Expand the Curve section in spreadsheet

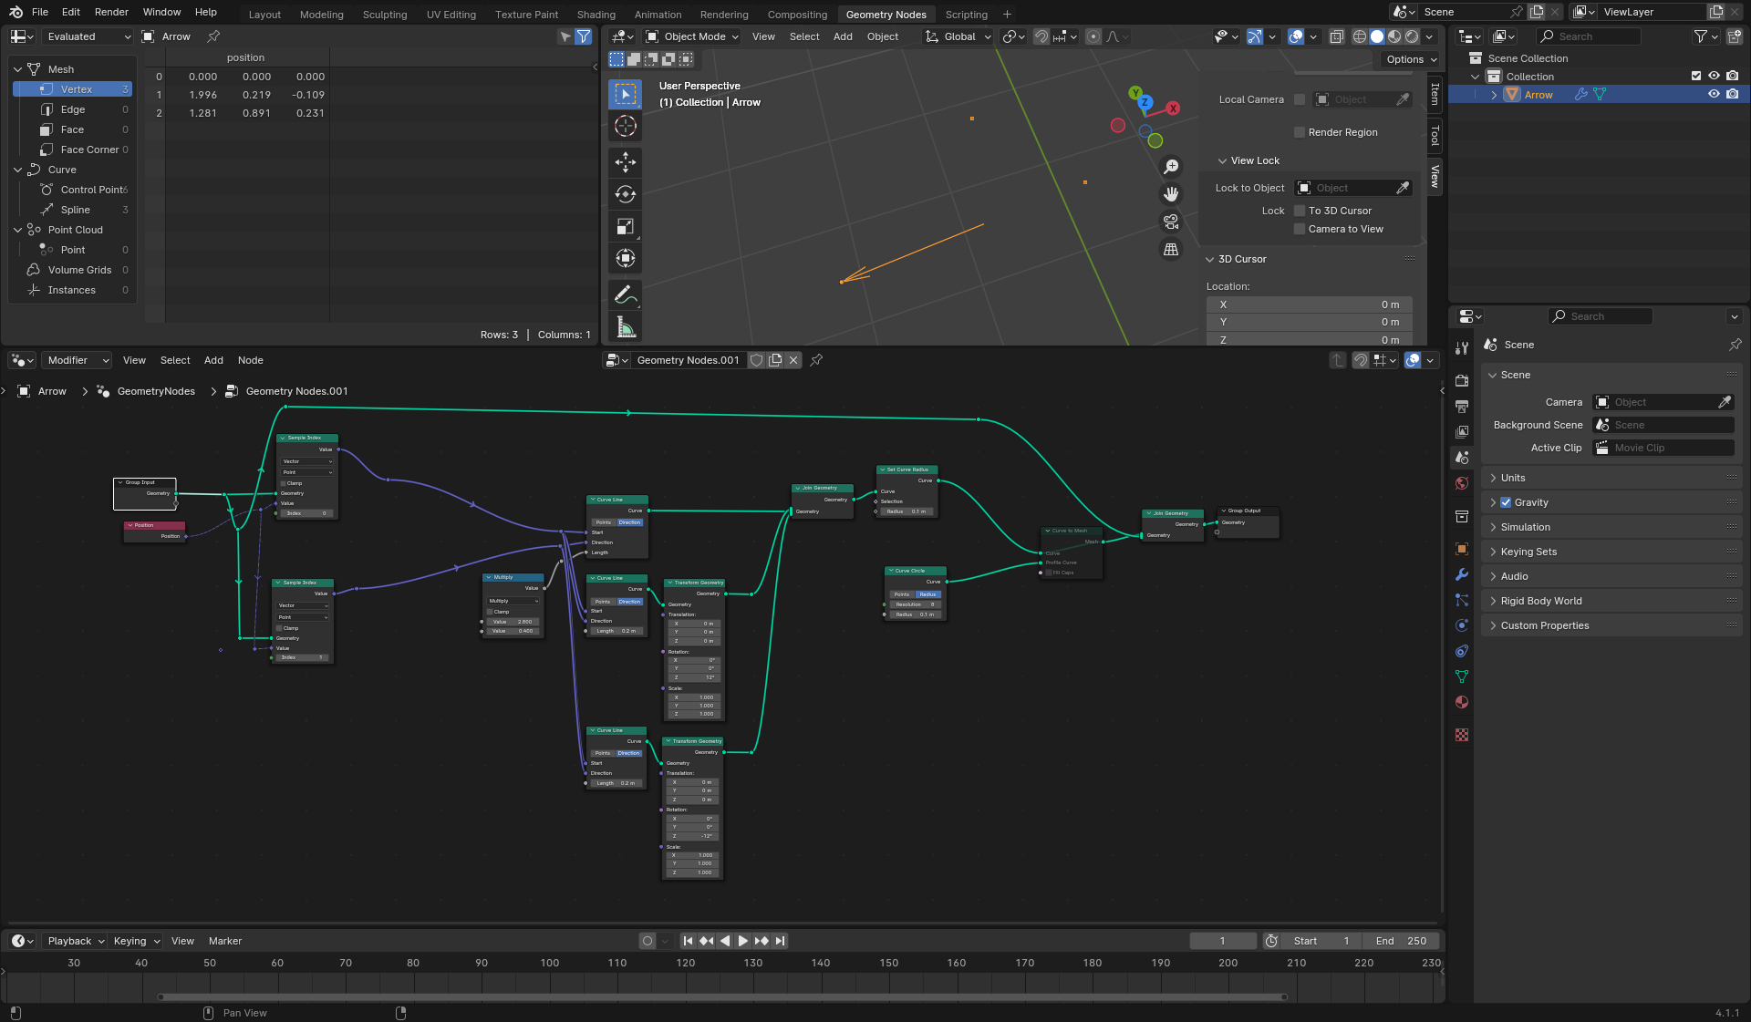click(17, 169)
